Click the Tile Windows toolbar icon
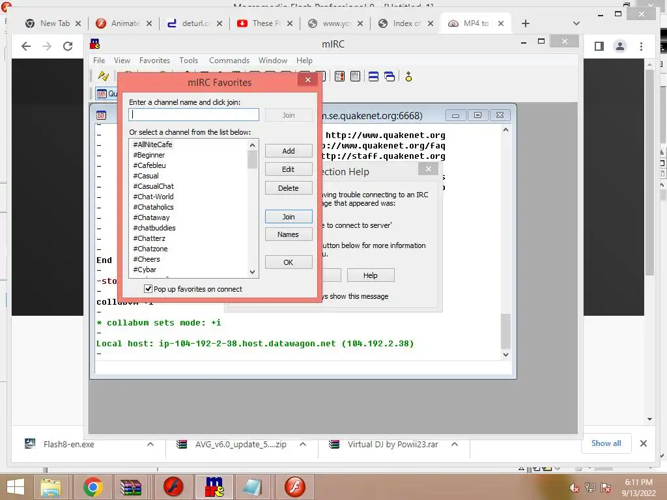The image size is (667, 500). pos(373,77)
